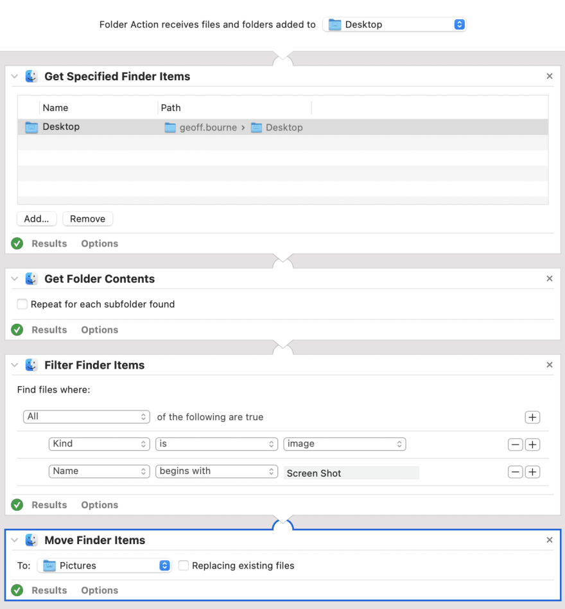Show Results in Get Specified Finder Items

coord(49,243)
